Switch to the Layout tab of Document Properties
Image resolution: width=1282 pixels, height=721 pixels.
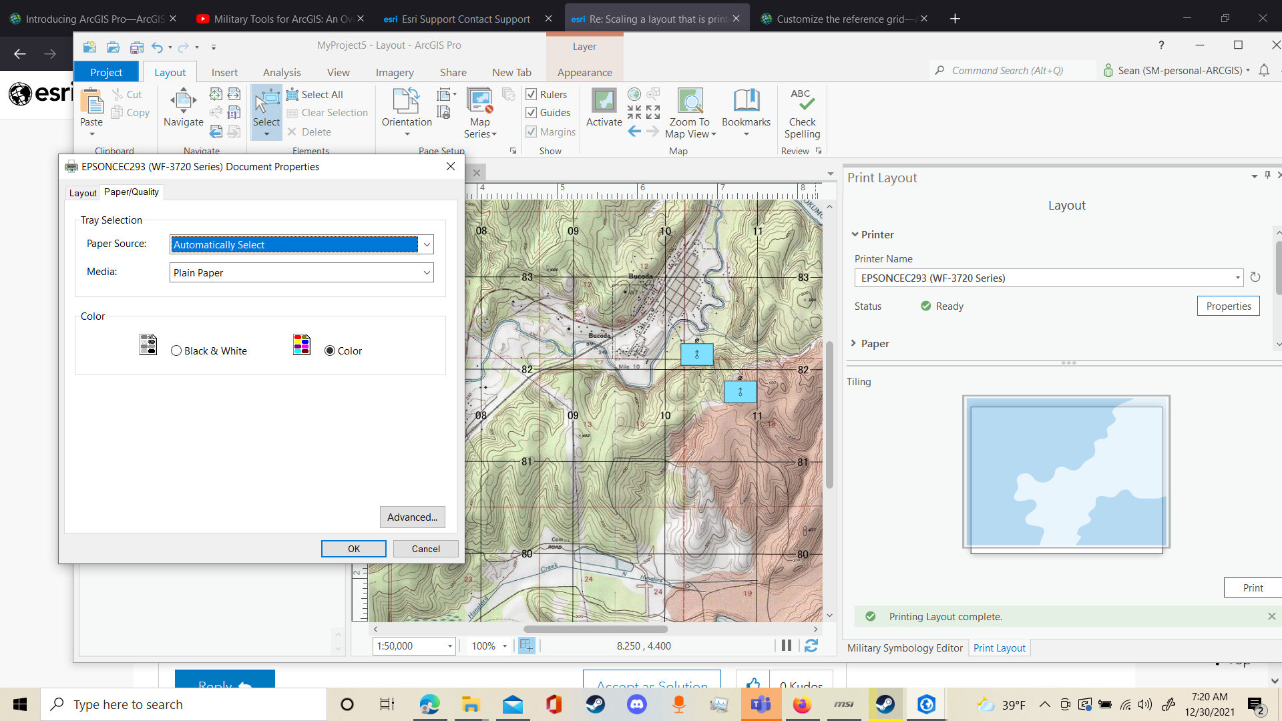[x=82, y=192]
